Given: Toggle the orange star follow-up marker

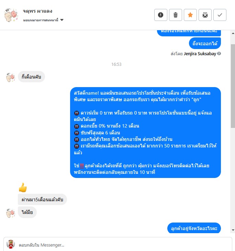Looking at the screenshot, I should click(190, 15).
